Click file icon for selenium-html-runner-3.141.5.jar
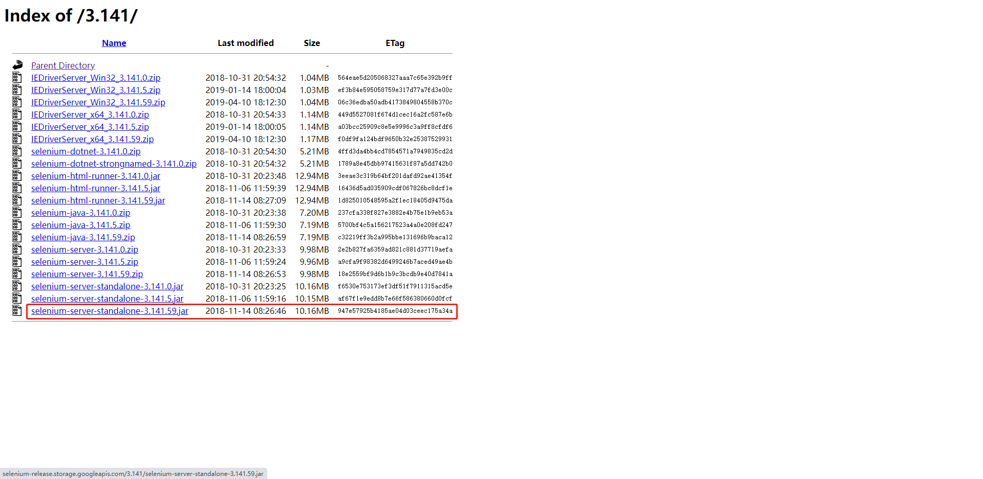The image size is (983, 479). 17,188
